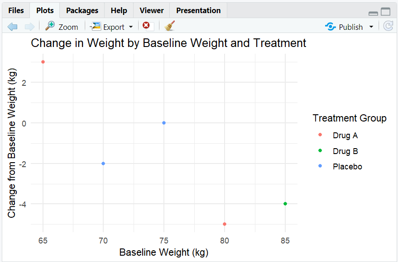This screenshot has height=262, width=398.
Task: Click the magnifier Zoom icon
Action: pyautogui.click(x=50, y=26)
